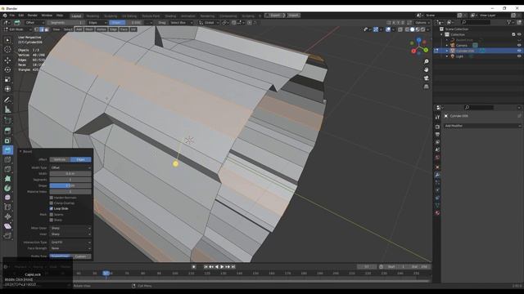
Task: Open the Intersection Type dropdown
Action: coord(70,243)
